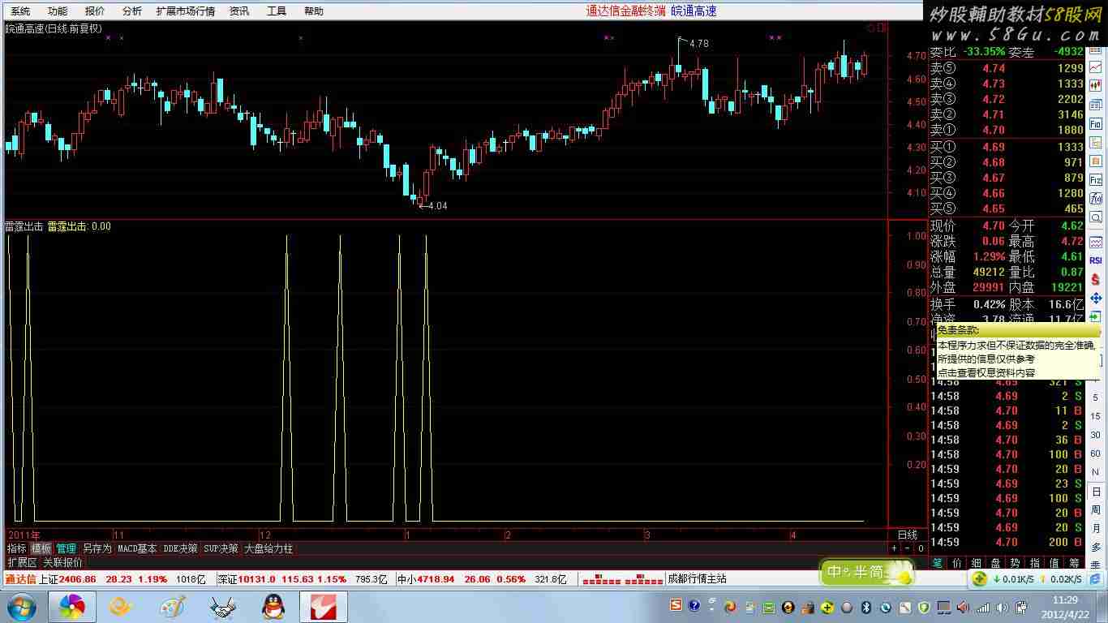Click the line chart icon in right toolbar

(1096, 67)
